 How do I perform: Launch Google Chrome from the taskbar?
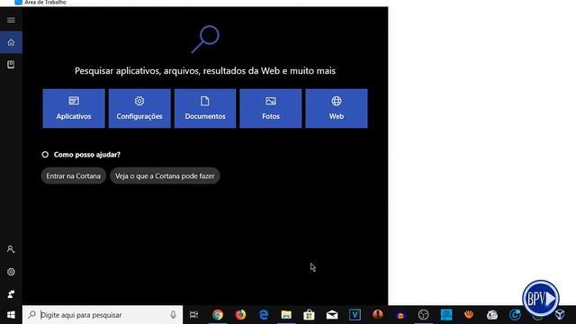(x=218, y=315)
